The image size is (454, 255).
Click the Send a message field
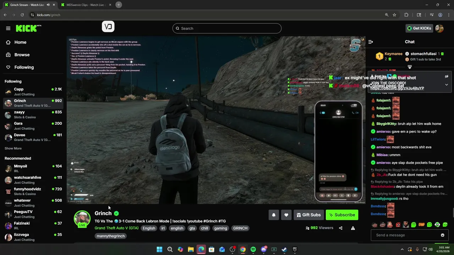pos(409,235)
